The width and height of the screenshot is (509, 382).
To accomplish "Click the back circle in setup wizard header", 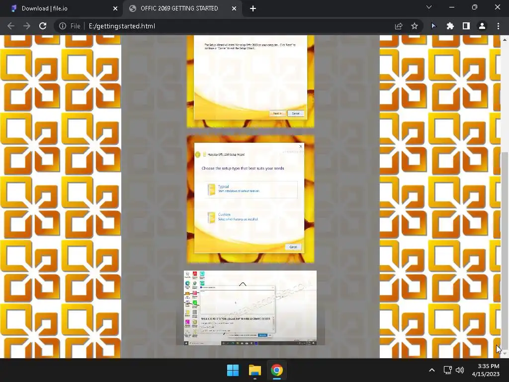I will click(x=198, y=155).
